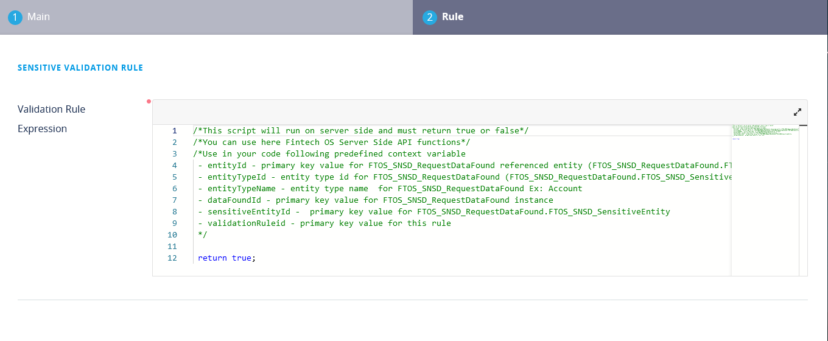This screenshot has height=341, width=828.
Task: Click line number 12 in gutter
Action: point(172,258)
